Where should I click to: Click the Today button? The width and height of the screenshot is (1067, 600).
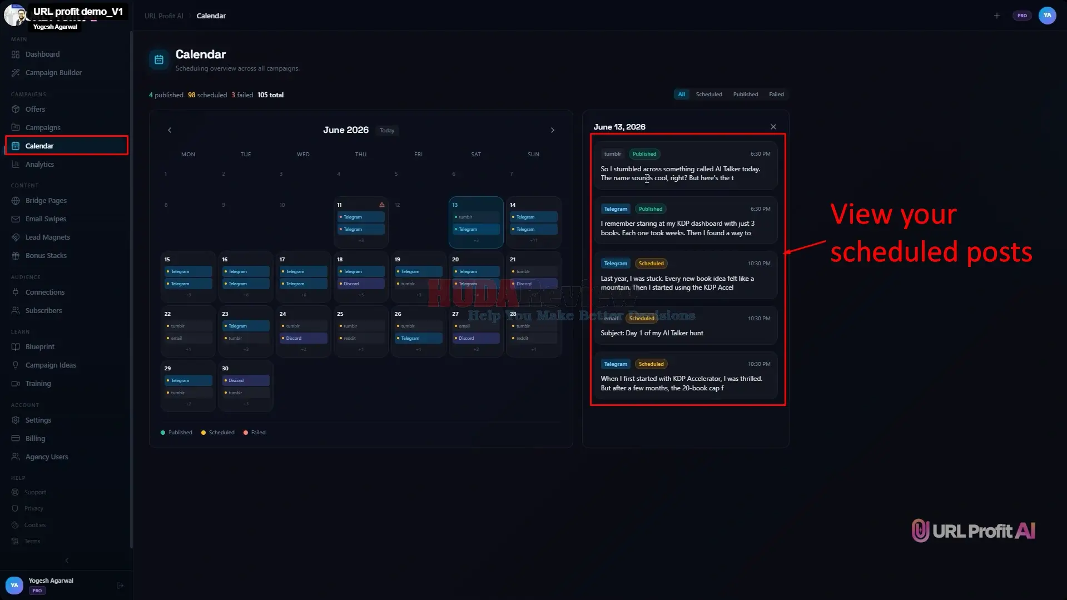point(387,131)
